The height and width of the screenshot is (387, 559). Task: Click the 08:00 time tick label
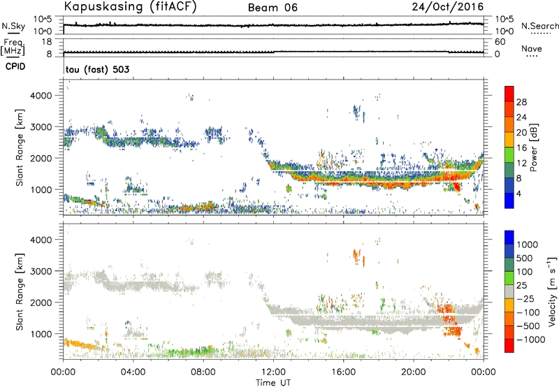(x=203, y=372)
